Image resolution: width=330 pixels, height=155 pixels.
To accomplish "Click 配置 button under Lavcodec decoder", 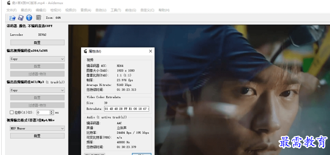I will (x=37, y=43).
